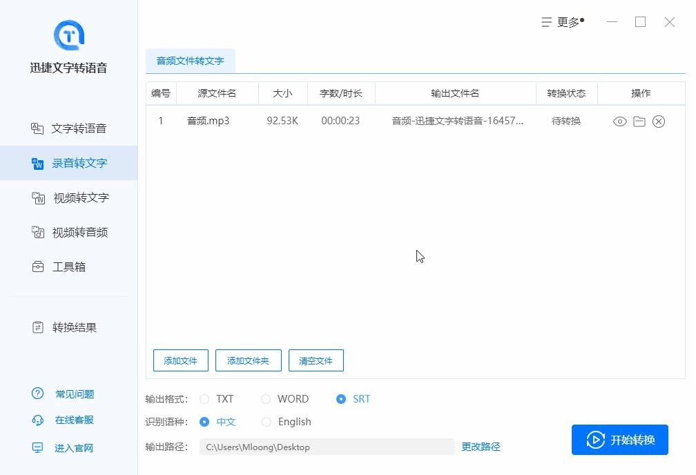Click the 迅捷文字转语音 app logo
This screenshot has width=696, height=475.
click(69, 35)
